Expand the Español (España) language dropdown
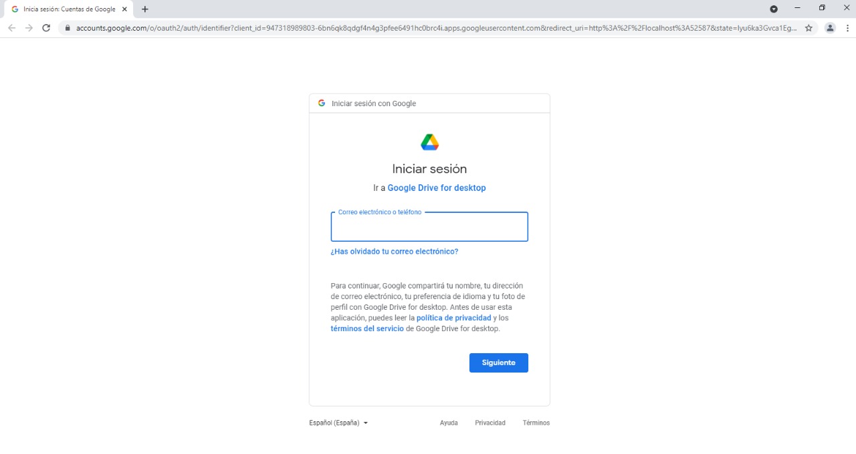Screen dimensions: 856x454 (x=338, y=423)
